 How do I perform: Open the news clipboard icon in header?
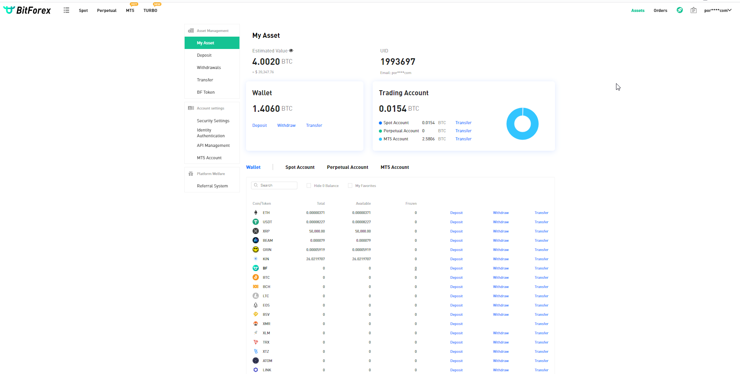(x=694, y=10)
